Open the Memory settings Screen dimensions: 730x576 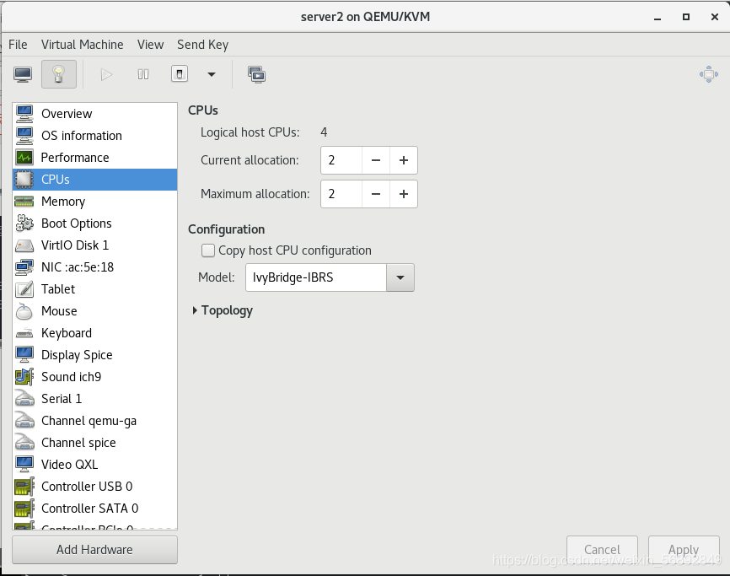click(x=95, y=202)
